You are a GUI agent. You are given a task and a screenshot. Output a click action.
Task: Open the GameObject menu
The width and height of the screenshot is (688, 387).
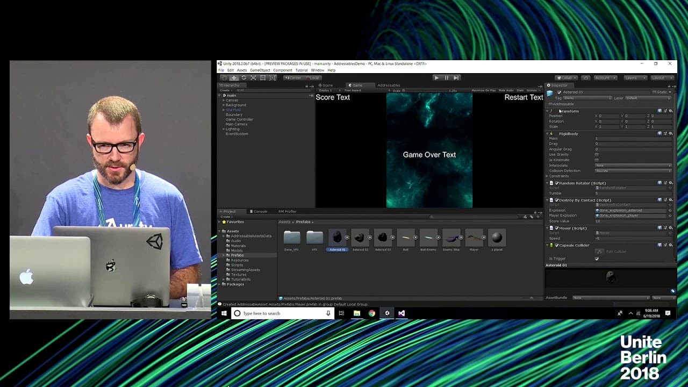point(260,70)
